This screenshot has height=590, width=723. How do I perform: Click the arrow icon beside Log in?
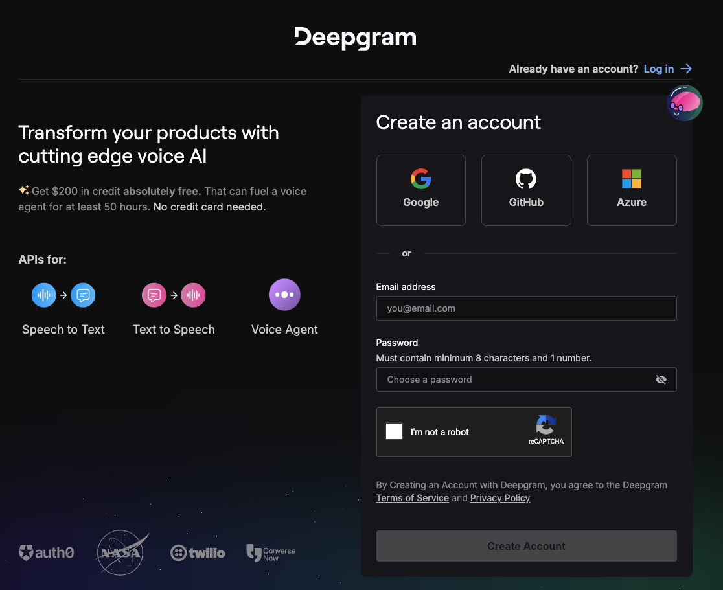pos(686,69)
